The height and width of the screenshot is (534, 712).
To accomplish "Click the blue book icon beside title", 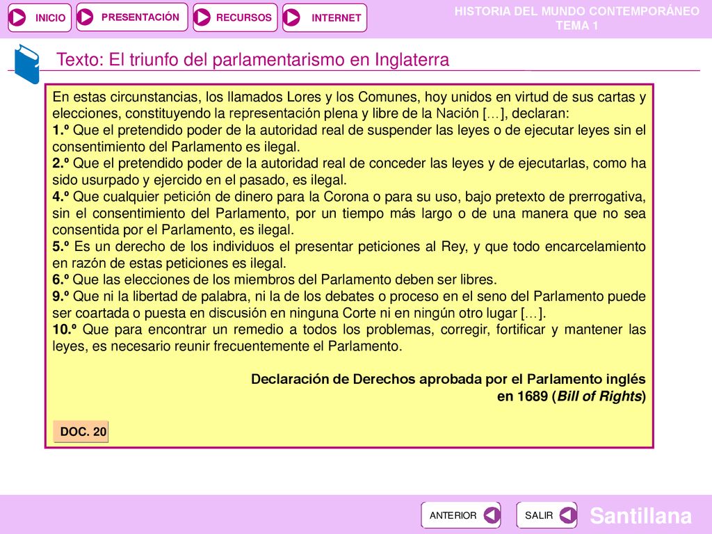I will [27, 64].
